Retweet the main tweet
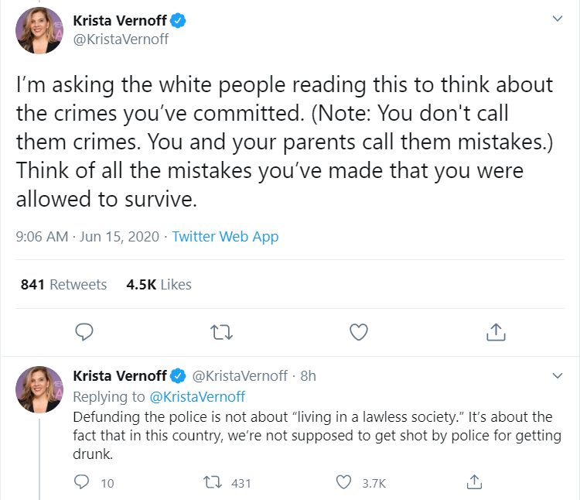The height and width of the screenshot is (500, 580). click(221, 332)
